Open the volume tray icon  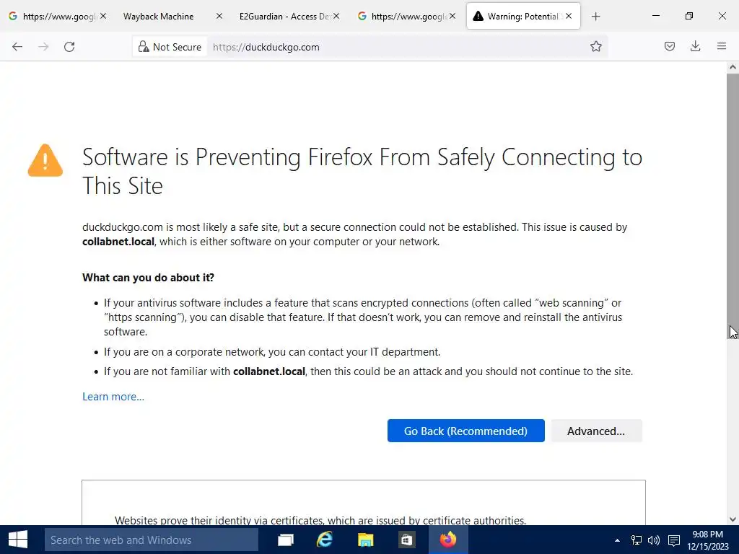point(654,540)
